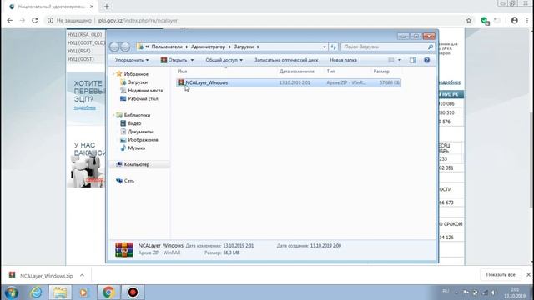
Task: Open Explorer help icon
Action: coord(426,60)
